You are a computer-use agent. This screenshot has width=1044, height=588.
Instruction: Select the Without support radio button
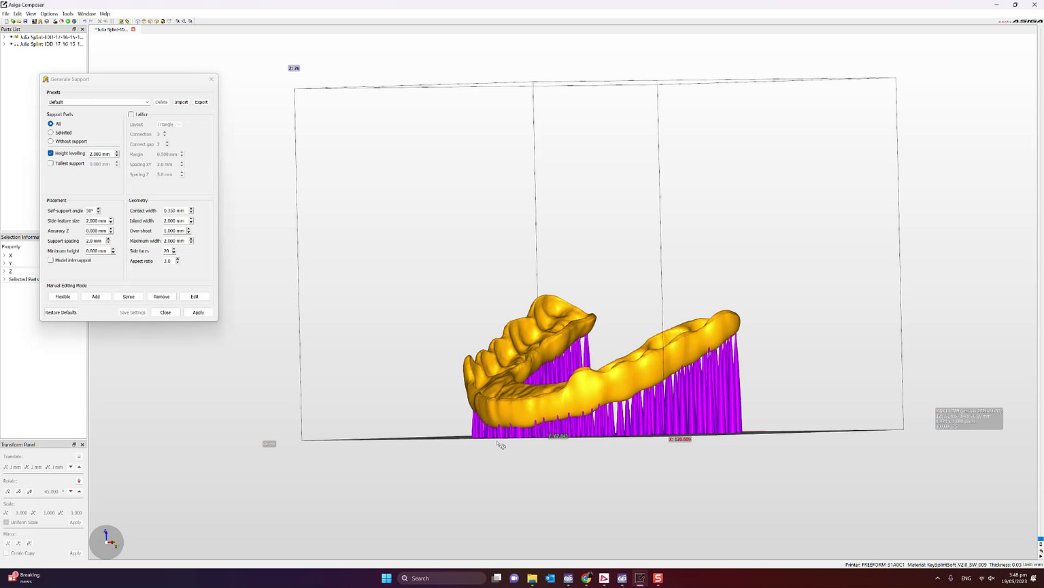[50, 141]
